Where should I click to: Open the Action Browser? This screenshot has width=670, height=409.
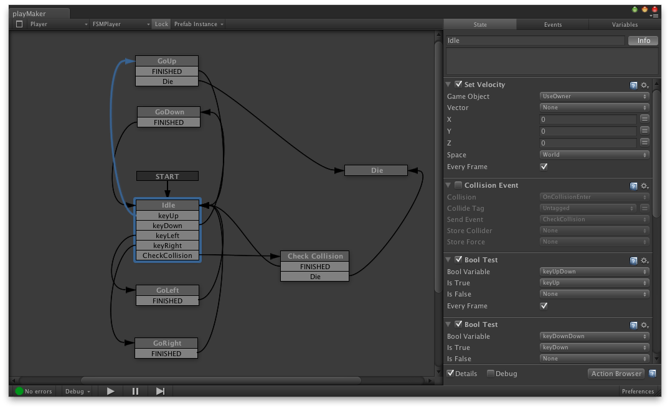click(616, 373)
